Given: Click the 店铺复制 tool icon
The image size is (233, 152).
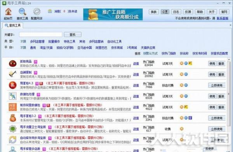Looking at the screenshot, I should pyautogui.click(x=13, y=74).
